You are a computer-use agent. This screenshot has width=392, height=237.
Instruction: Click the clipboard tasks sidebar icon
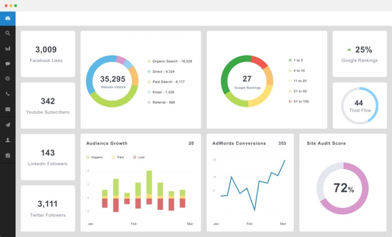(8, 155)
